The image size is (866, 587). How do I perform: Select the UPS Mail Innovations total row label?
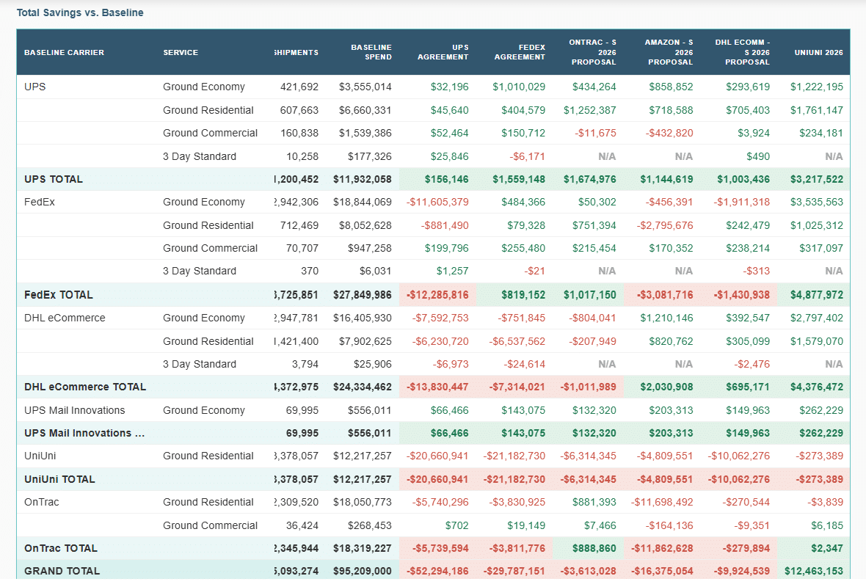coord(84,434)
